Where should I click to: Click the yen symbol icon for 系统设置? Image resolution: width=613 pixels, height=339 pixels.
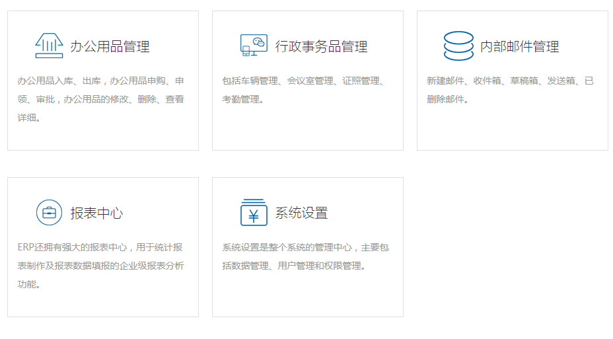click(254, 212)
